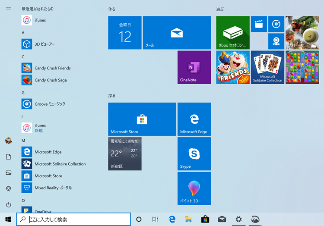The height and width of the screenshot is (226, 324).
Task: Open the Movies & TV clapperboard tile
Action: pos(259,24)
